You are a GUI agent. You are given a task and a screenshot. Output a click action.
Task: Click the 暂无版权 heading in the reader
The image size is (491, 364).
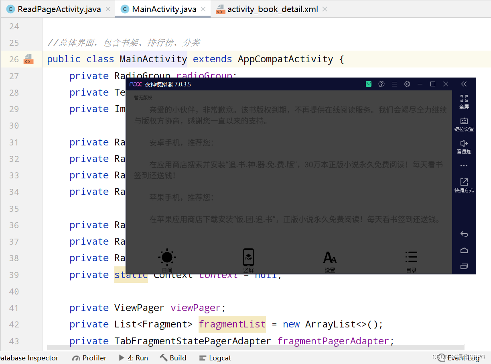coord(143,98)
